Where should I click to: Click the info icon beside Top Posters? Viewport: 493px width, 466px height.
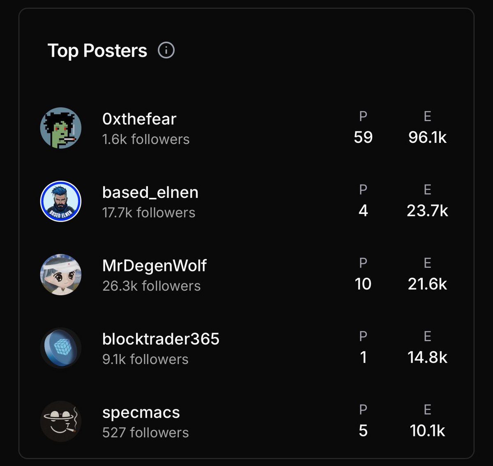pyautogui.click(x=166, y=51)
